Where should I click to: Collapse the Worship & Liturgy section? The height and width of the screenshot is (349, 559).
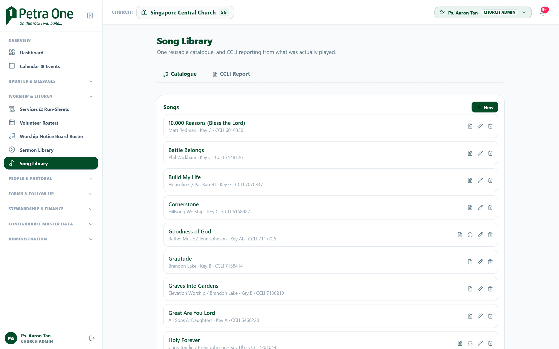(x=51, y=96)
